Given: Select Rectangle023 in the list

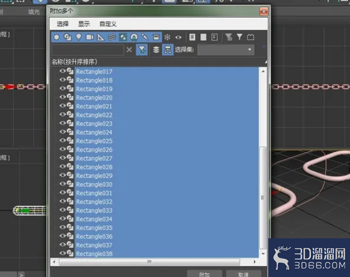Looking at the screenshot, I should point(94,124).
